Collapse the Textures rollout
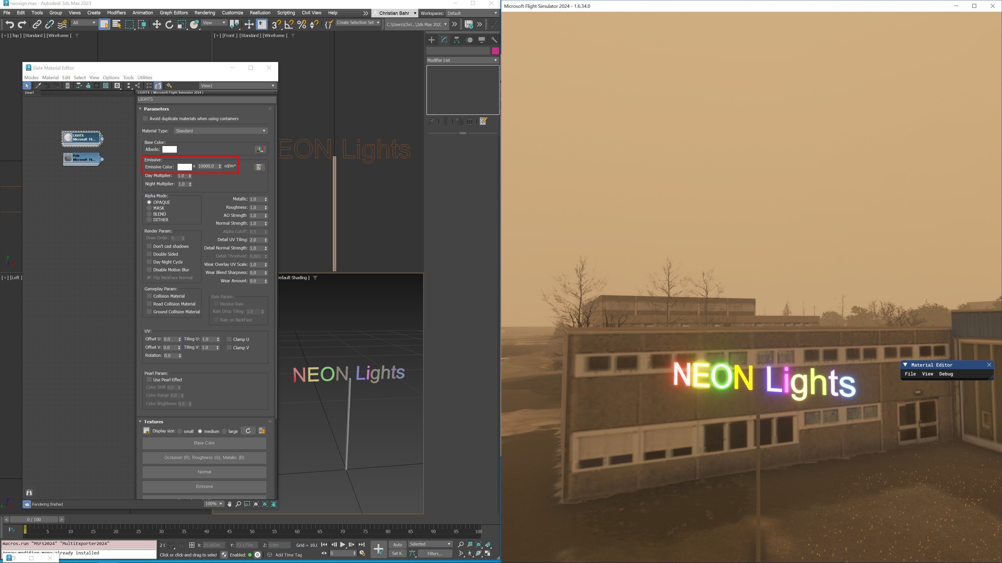 tap(140, 421)
